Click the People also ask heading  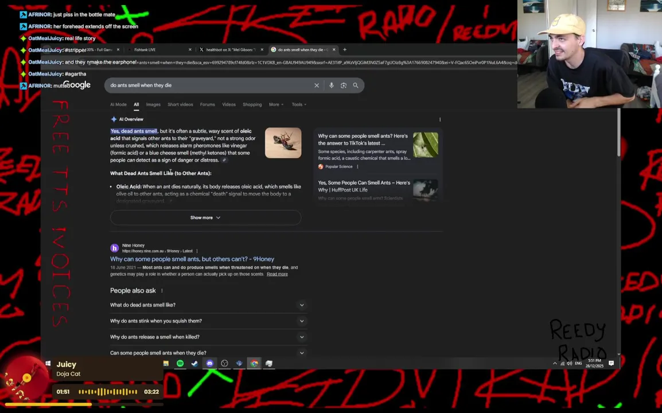(133, 291)
